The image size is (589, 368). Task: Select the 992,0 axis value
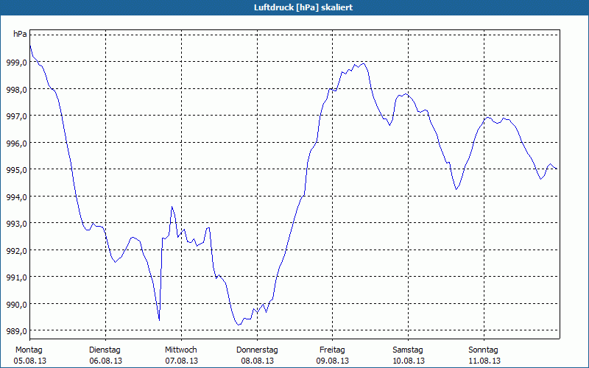click(17, 250)
